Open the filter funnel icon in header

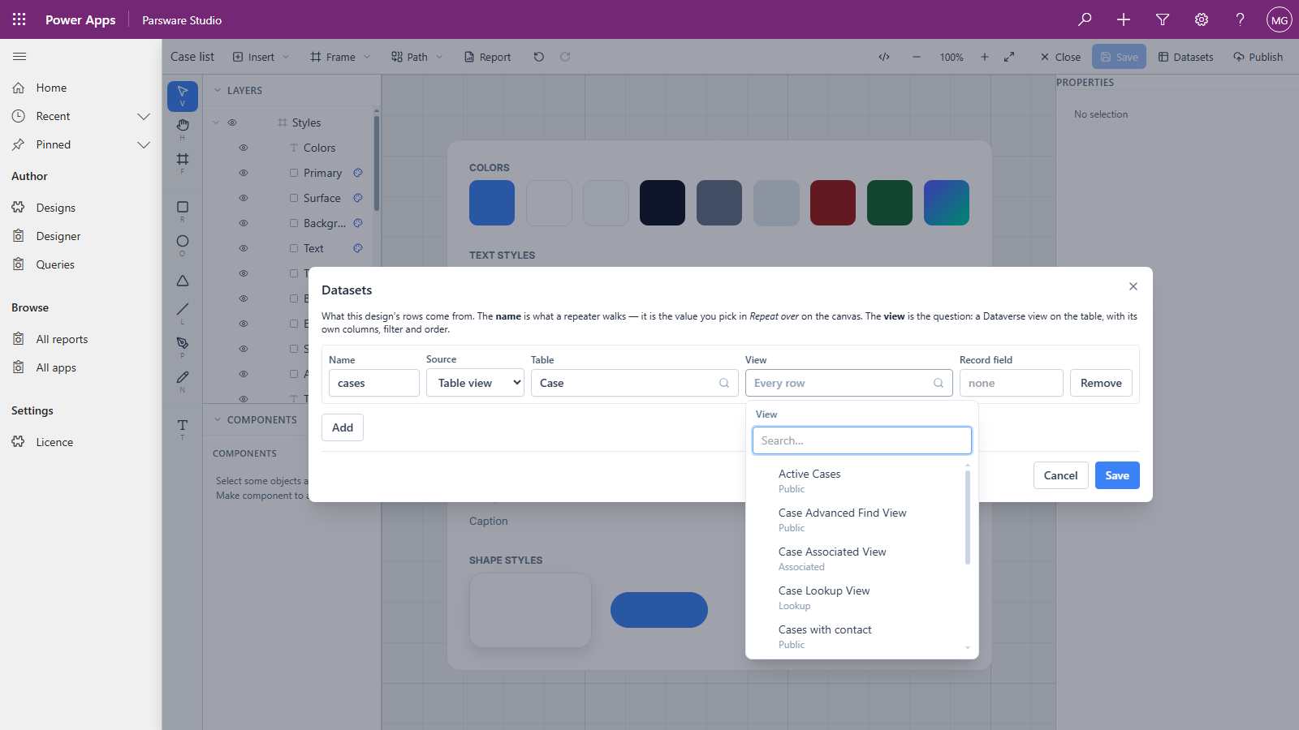(x=1163, y=19)
